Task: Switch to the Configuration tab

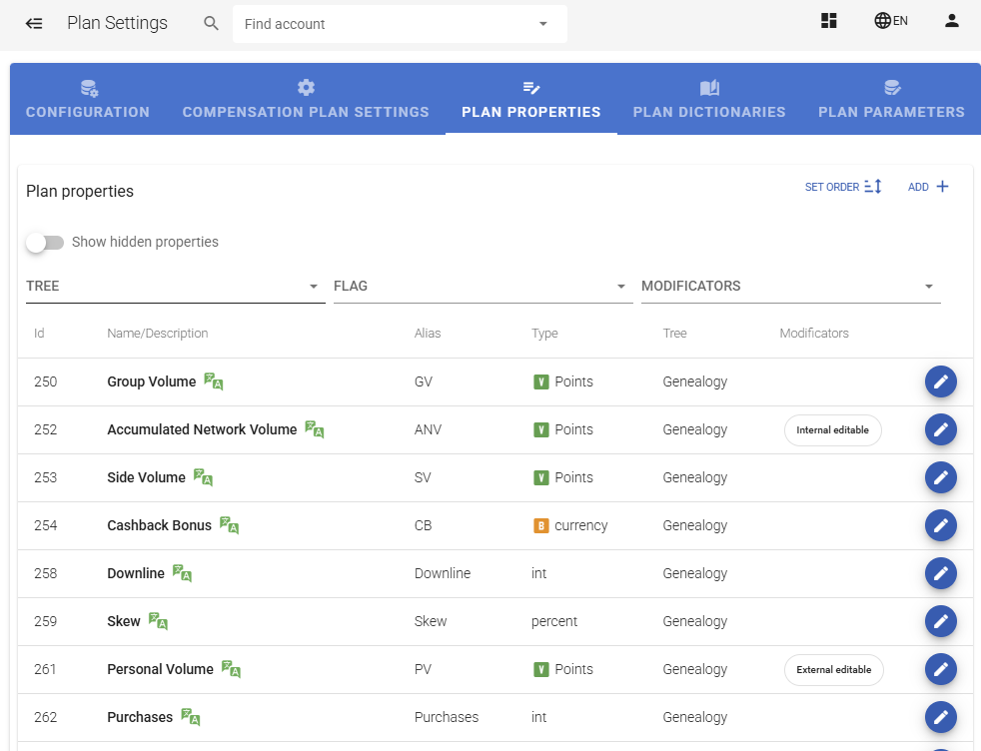Action: pyautogui.click(x=88, y=100)
